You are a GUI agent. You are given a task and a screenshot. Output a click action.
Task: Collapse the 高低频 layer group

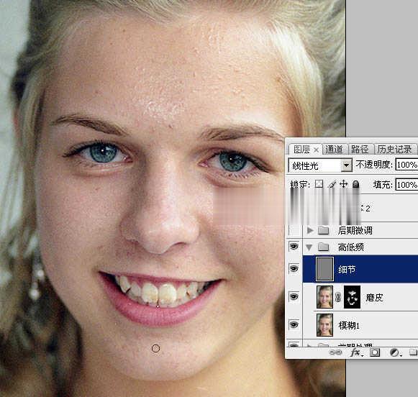[x=309, y=247]
